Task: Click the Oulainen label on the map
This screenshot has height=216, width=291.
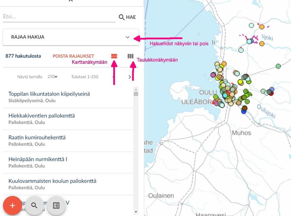Action: 161,196
